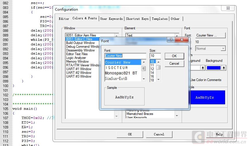This screenshot has width=249, height=146.
Task: Click size list scroll up arrow
Action: click(x=158, y=62)
